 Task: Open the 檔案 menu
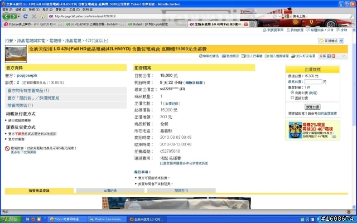coord(7,10)
